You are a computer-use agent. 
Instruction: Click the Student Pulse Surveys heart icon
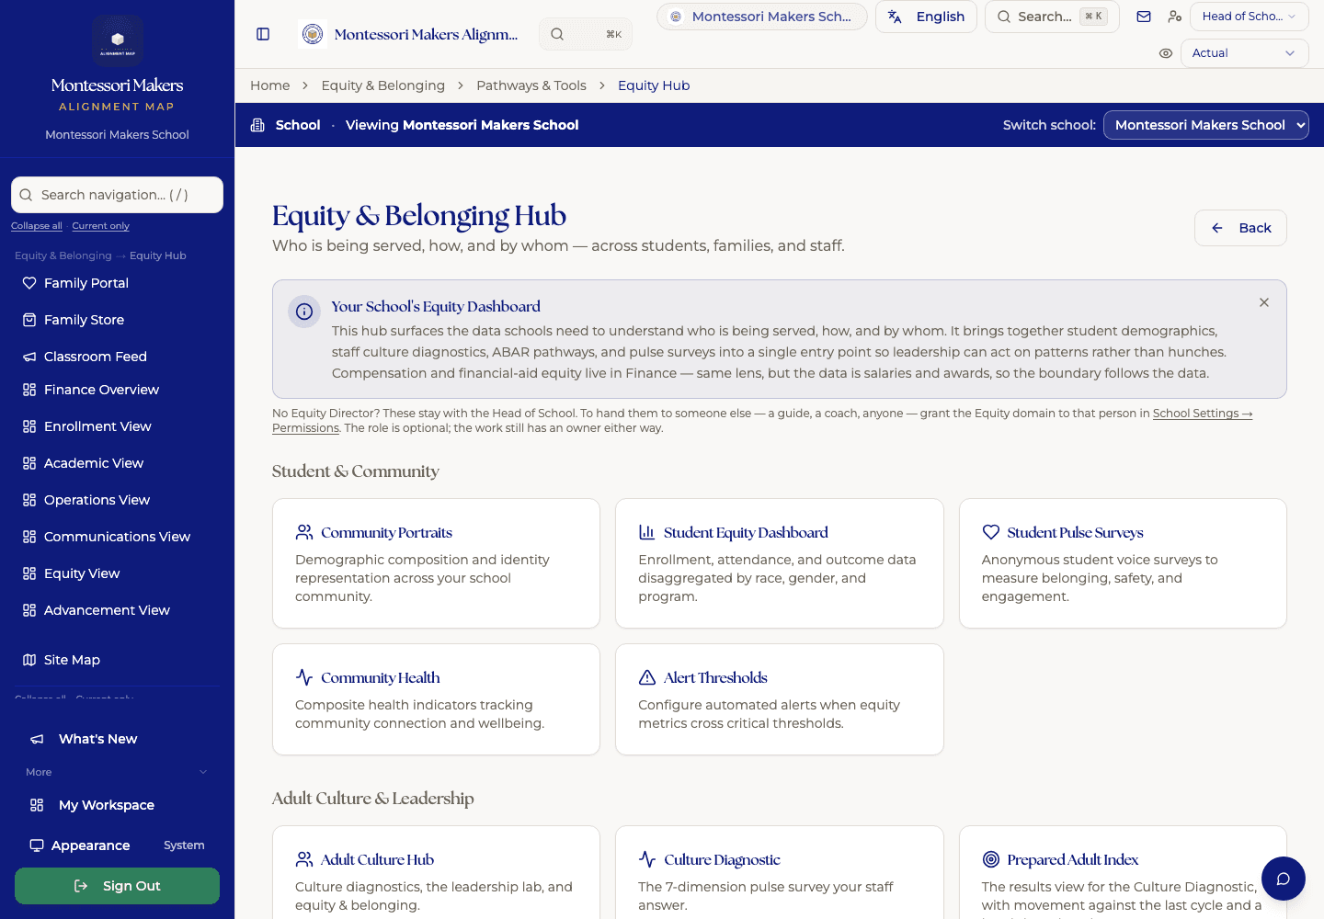[990, 532]
